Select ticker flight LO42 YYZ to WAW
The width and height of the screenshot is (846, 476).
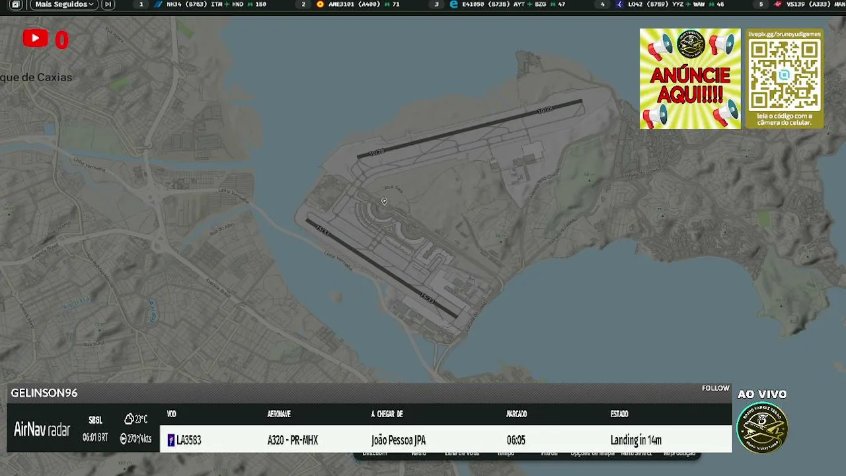670,5
